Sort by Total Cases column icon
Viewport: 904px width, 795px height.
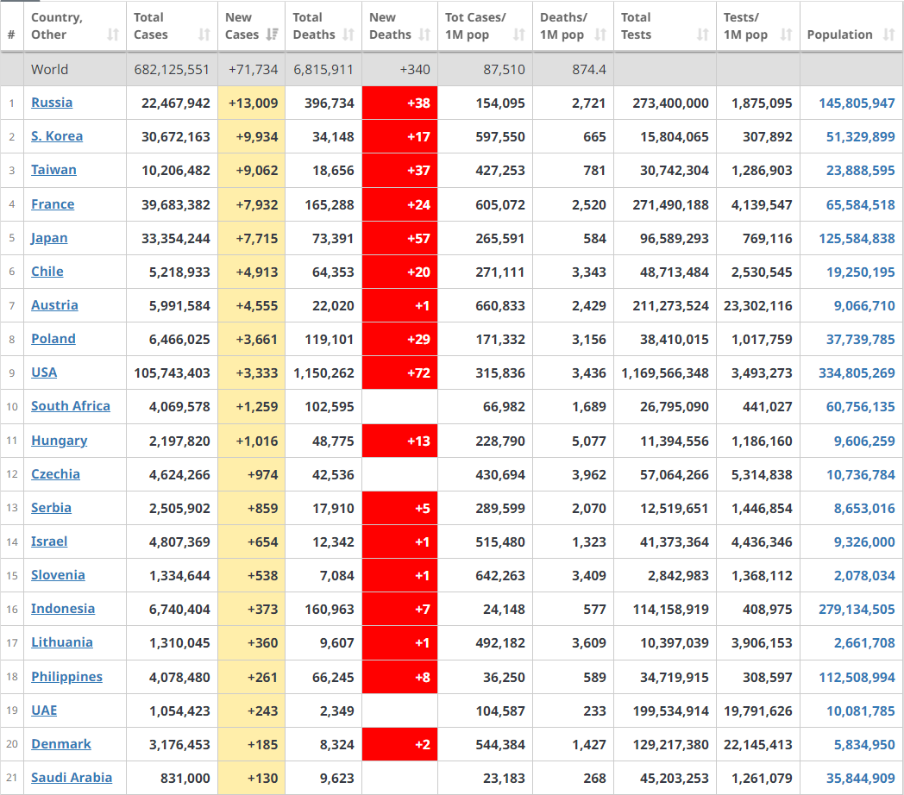pyautogui.click(x=204, y=34)
